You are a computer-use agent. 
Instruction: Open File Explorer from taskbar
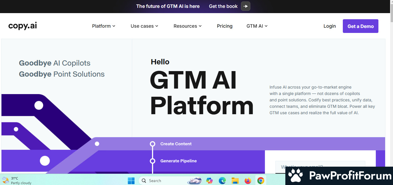(x=235, y=181)
